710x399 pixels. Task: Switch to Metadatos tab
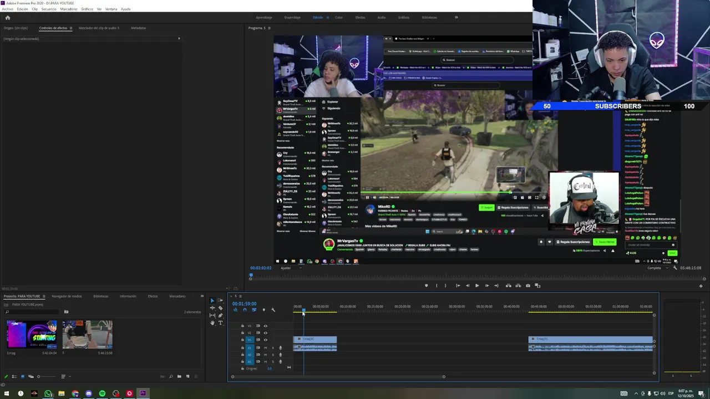click(x=138, y=28)
